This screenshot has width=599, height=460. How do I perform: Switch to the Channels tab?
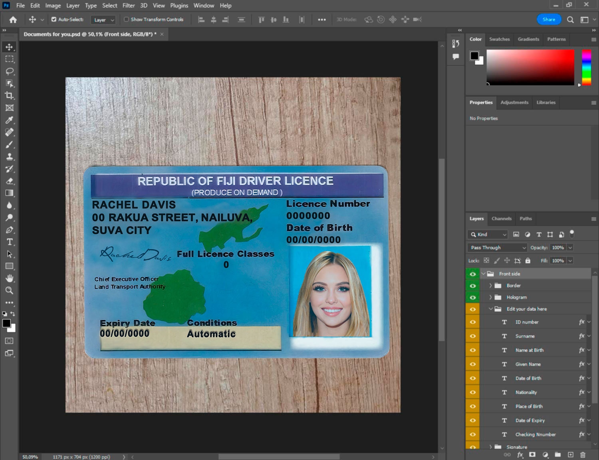pyautogui.click(x=501, y=219)
